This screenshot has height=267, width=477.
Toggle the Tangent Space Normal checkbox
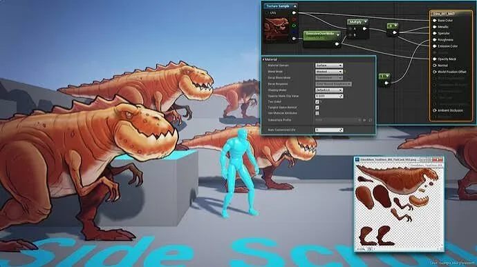[x=317, y=107]
